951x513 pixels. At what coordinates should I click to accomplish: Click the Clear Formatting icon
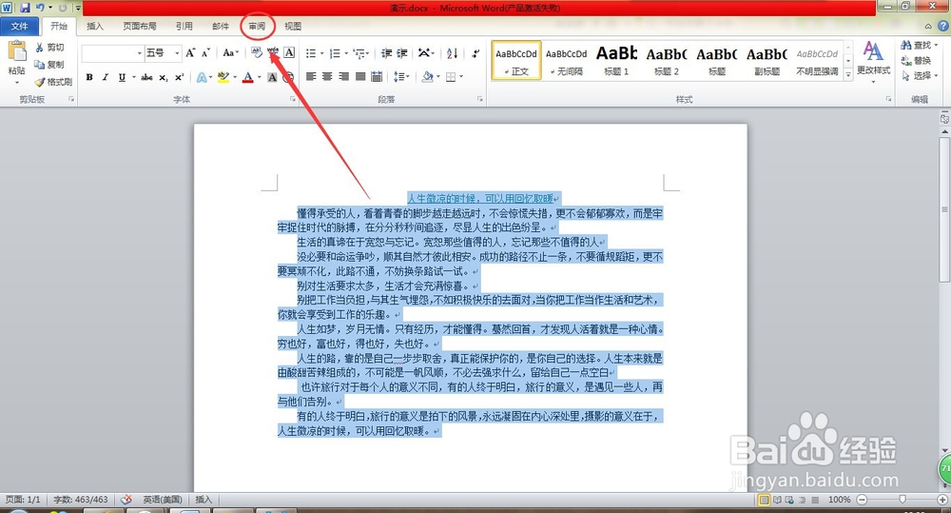click(257, 52)
